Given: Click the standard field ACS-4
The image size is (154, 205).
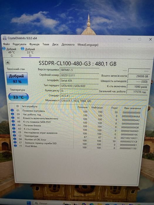Looking at the screenshot, I should tap(104, 96).
